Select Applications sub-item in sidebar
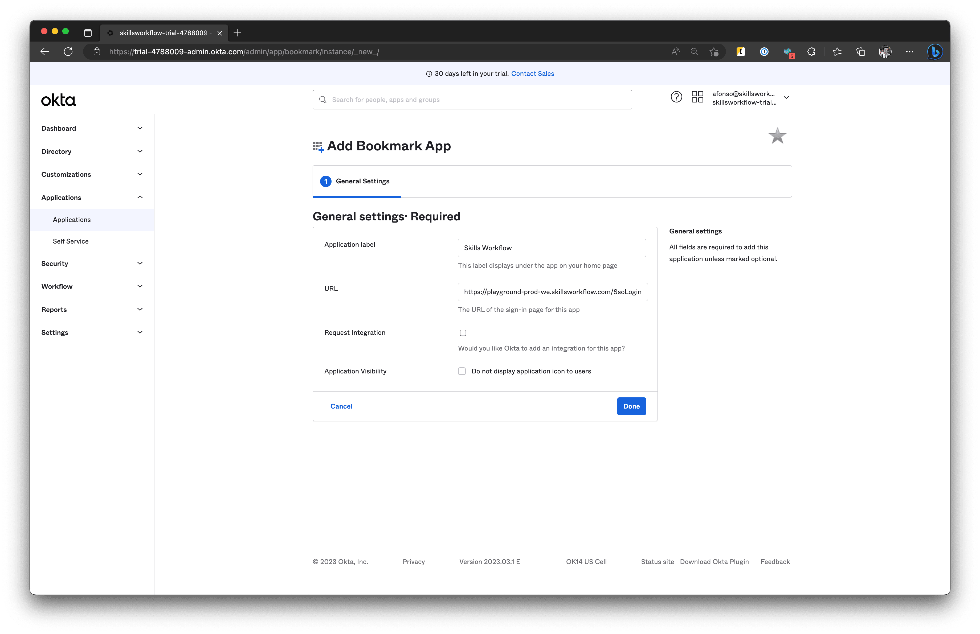The height and width of the screenshot is (634, 980). click(x=92, y=220)
